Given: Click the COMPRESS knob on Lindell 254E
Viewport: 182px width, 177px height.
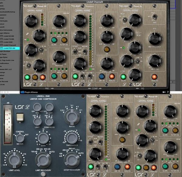Looking at the screenshot, I should pos(49,122).
